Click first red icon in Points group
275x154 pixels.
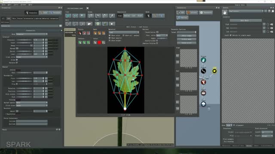[80, 33]
